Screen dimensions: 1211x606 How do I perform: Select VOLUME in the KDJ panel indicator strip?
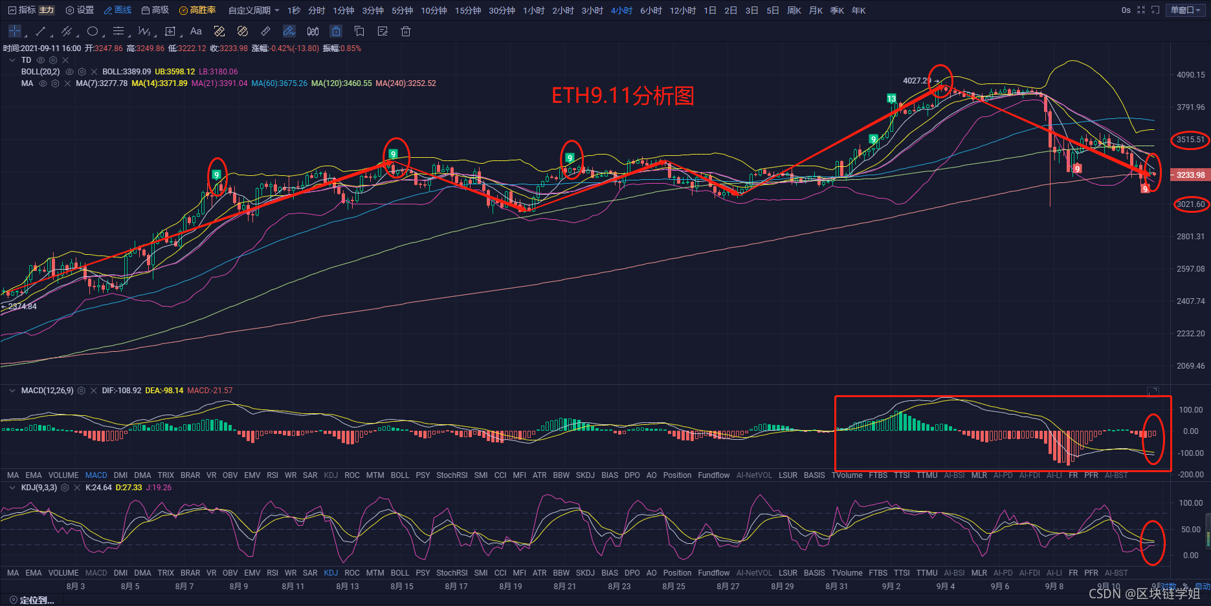(63, 573)
